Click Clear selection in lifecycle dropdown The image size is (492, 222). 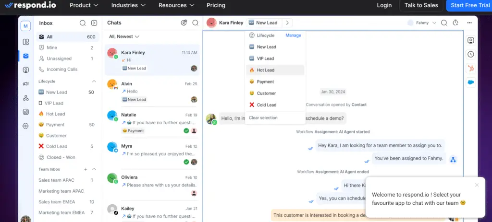263,118
